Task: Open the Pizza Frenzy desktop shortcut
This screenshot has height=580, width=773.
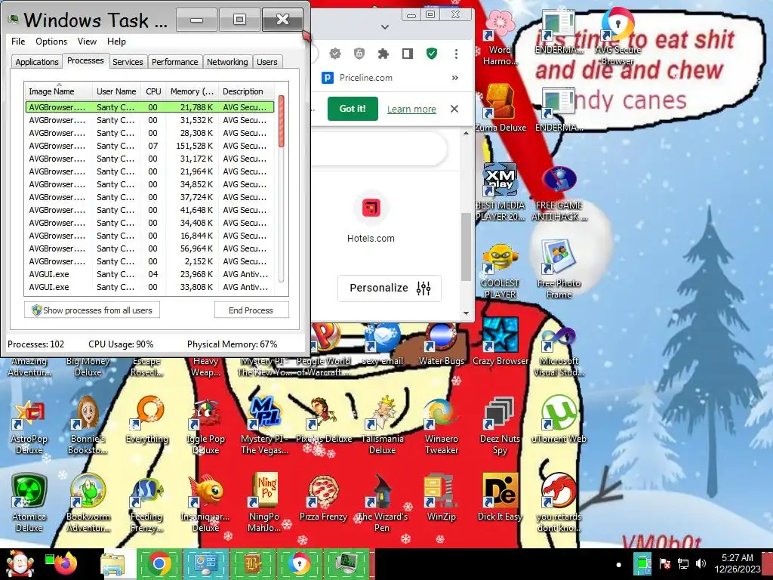Action: (x=323, y=498)
